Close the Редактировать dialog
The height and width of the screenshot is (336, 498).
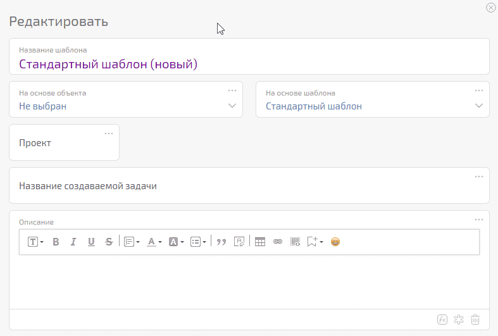click(490, 8)
